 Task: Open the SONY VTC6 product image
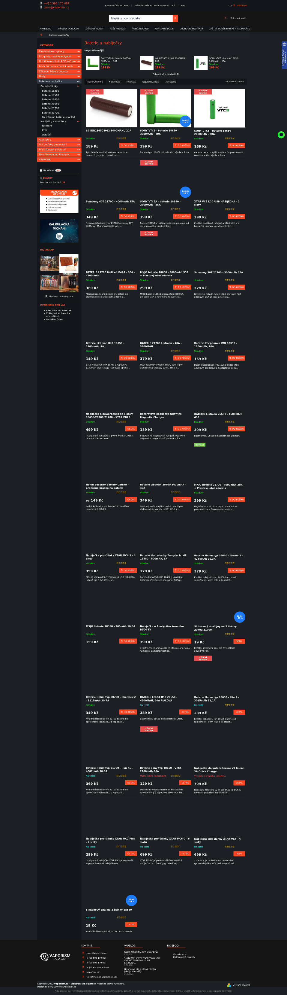coord(166,108)
